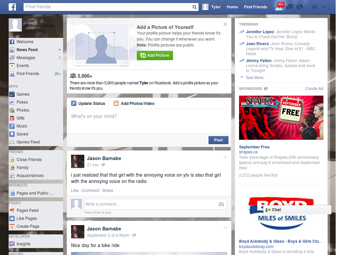Viewport: 340px width, 255px height.
Task: Click the Gifts app icon
Action: click(x=12, y=118)
